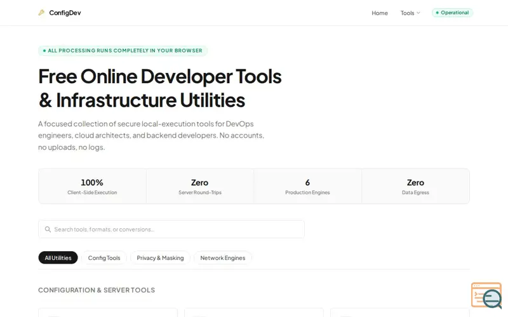
Task: Click the Zero Data Egress stat
Action: 415,186
